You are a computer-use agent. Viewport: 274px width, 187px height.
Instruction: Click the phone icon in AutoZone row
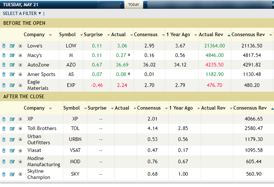point(4,65)
